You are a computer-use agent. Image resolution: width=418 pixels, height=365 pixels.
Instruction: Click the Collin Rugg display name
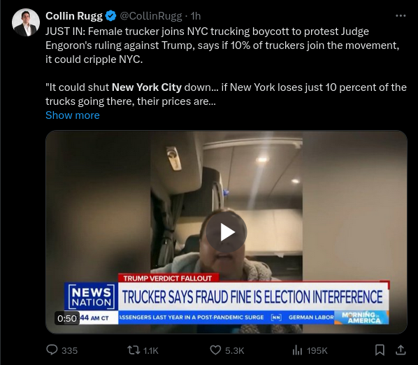74,16
